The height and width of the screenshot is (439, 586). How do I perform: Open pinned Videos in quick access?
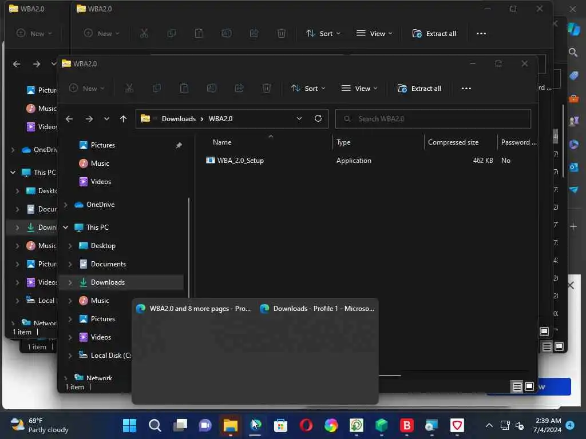click(x=101, y=182)
